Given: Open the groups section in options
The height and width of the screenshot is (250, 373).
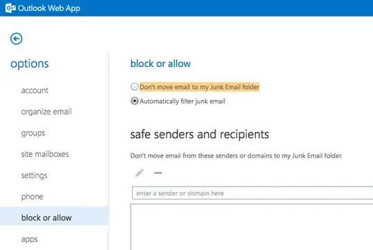Looking at the screenshot, I should pyautogui.click(x=33, y=133).
